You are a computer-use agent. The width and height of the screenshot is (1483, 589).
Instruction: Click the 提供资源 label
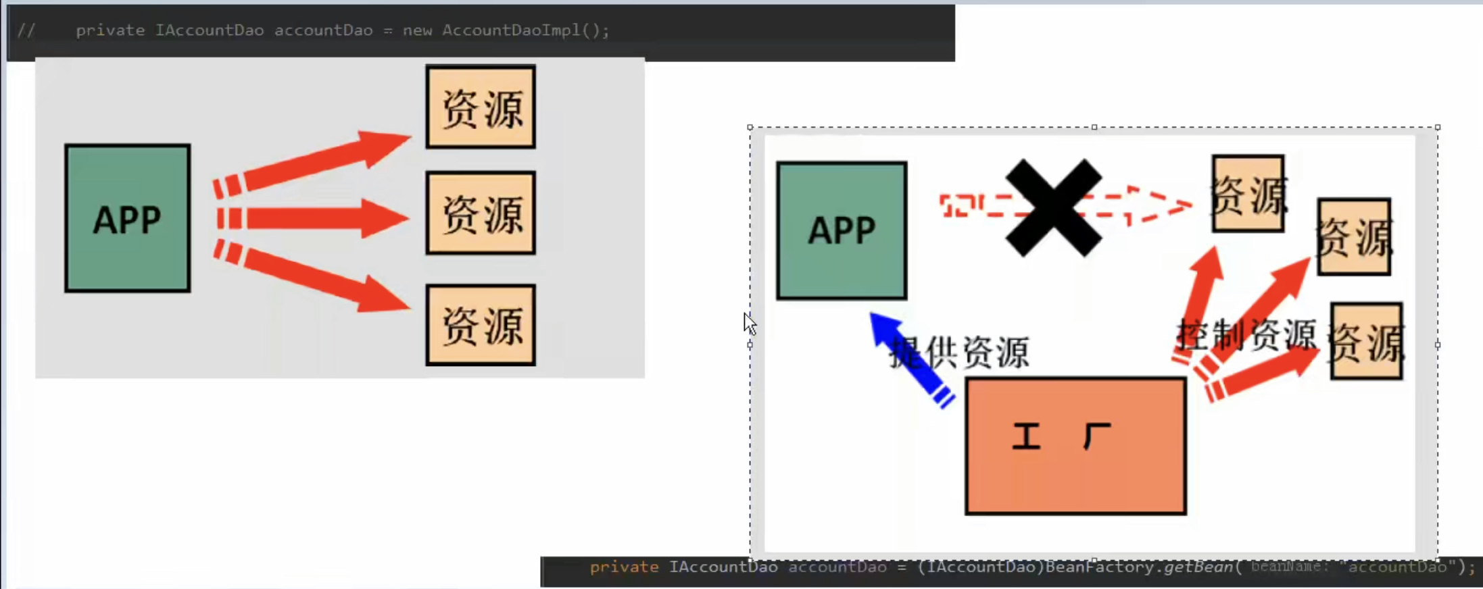click(959, 352)
